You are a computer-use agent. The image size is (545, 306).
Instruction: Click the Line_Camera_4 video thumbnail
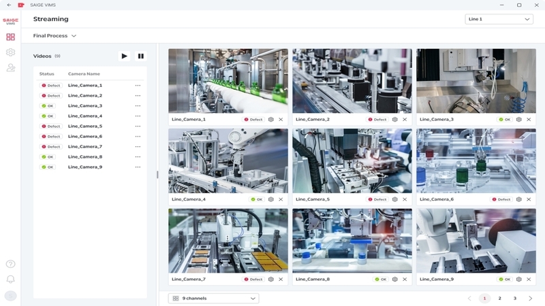[x=228, y=160]
